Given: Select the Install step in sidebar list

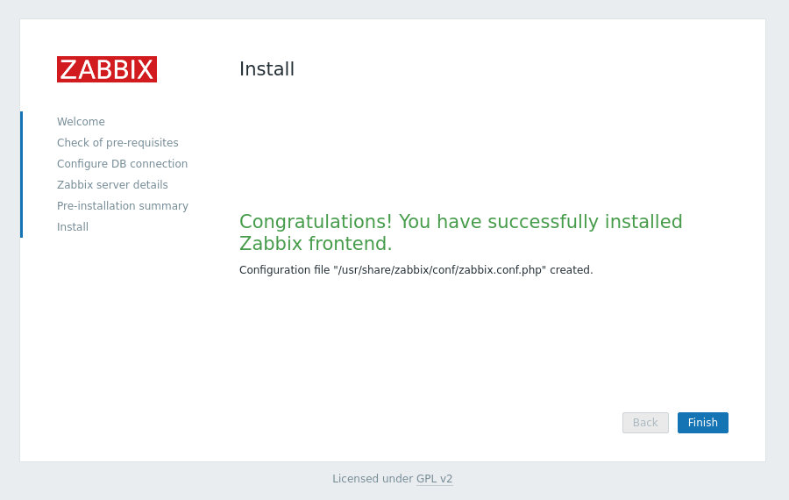Looking at the screenshot, I should [73, 226].
